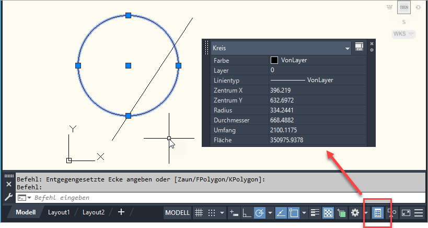Click Radius value 334.2441
Image resolution: width=428 pixels, height=228 pixels.
(317, 110)
